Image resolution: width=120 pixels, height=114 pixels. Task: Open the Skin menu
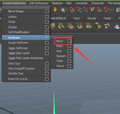(x=69, y=3)
